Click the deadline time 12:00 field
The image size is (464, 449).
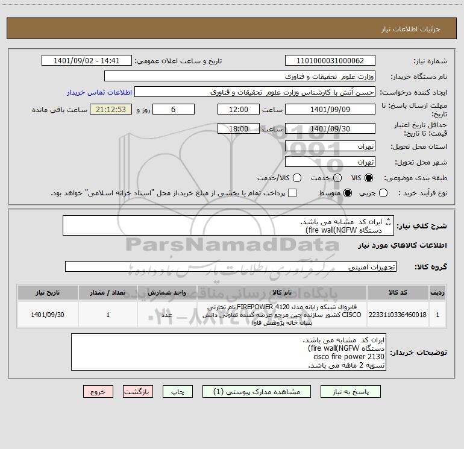239,109
